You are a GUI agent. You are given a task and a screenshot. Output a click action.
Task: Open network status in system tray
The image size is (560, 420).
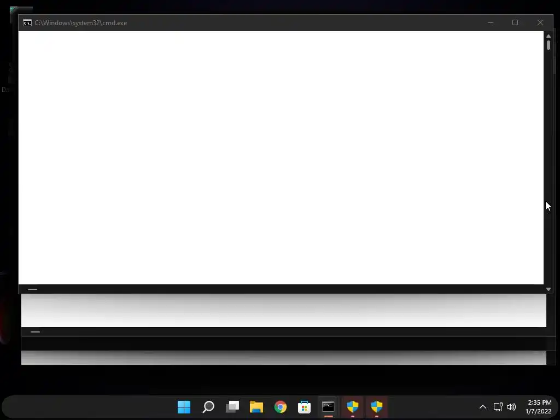498,407
